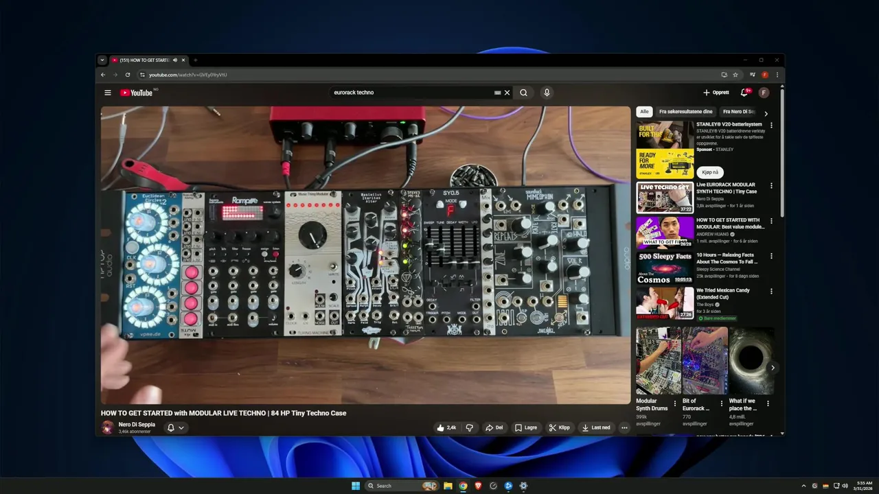Open YouTube notifications bell

[x=744, y=93]
